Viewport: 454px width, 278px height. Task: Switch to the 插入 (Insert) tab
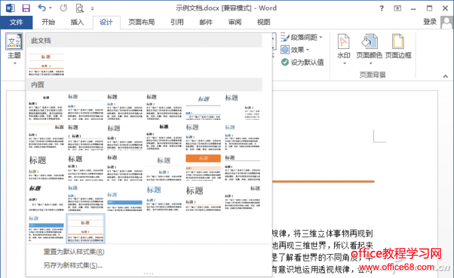pyautogui.click(x=77, y=22)
